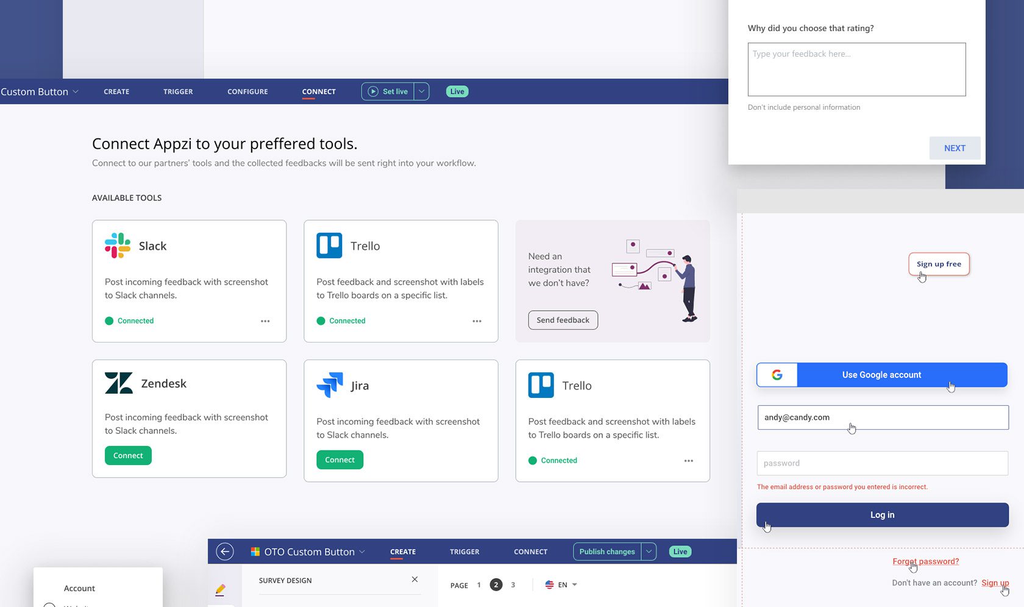
Task: Go to survey page 3
Action: (513, 585)
